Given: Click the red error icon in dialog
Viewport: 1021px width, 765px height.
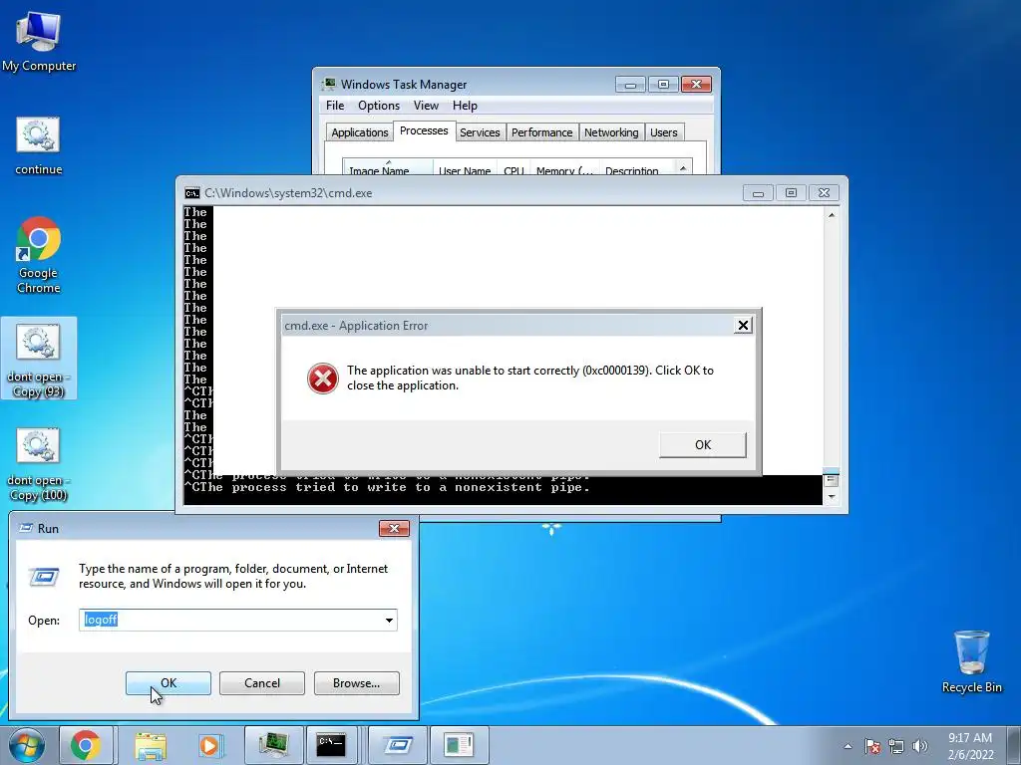Looking at the screenshot, I should [323, 378].
